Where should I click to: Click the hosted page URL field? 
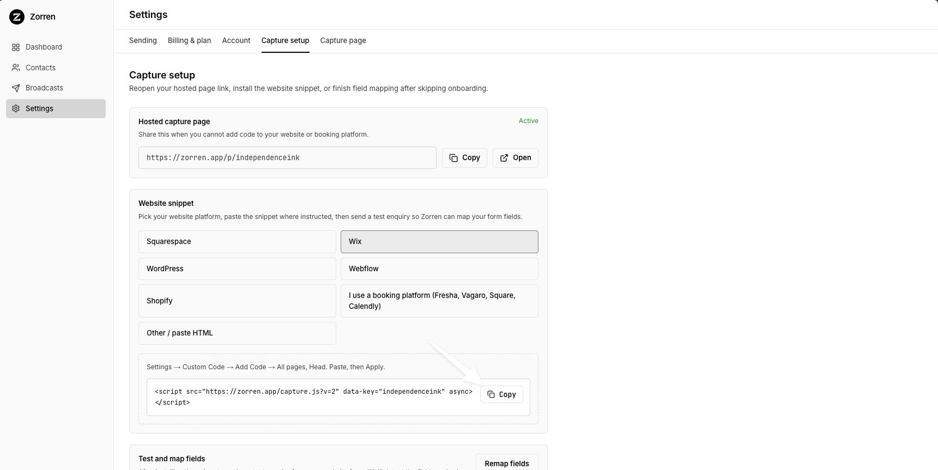tap(287, 158)
